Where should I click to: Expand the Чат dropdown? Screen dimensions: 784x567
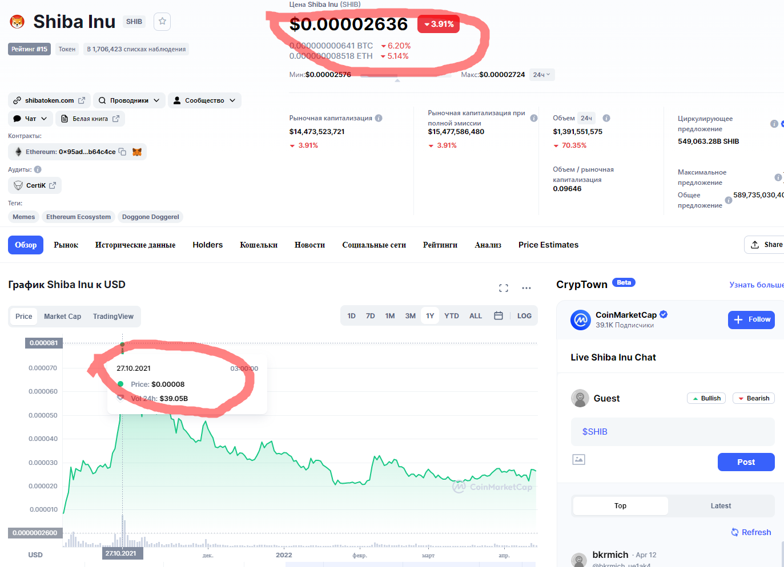tap(31, 119)
